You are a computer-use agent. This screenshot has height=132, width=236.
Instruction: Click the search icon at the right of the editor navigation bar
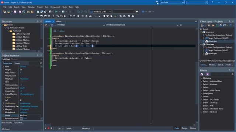click(x=181, y=25)
